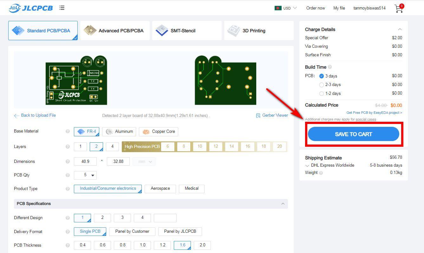
Task: Select Industrial/Consumer electronics product type
Action: 108,189
